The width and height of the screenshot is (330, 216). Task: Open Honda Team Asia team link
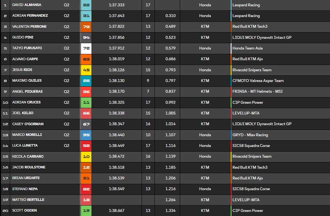247,48
